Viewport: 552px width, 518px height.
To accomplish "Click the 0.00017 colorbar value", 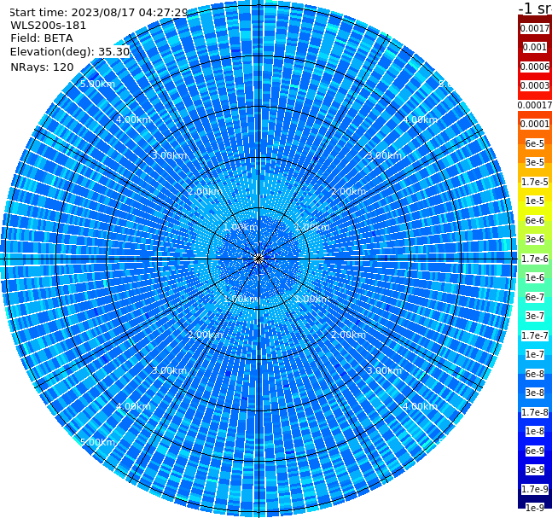I will pos(535,105).
